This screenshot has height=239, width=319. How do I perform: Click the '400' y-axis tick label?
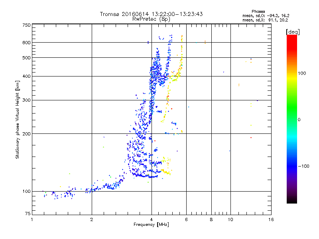(26, 76)
